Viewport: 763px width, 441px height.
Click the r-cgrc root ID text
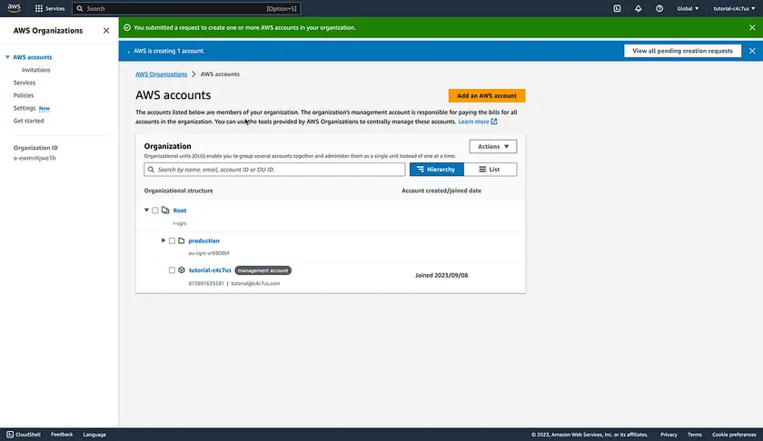(180, 223)
